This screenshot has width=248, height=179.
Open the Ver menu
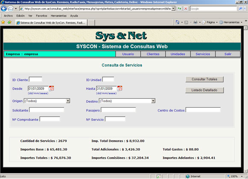point(30,16)
